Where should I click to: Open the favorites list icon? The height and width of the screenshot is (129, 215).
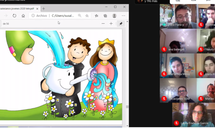97,16
